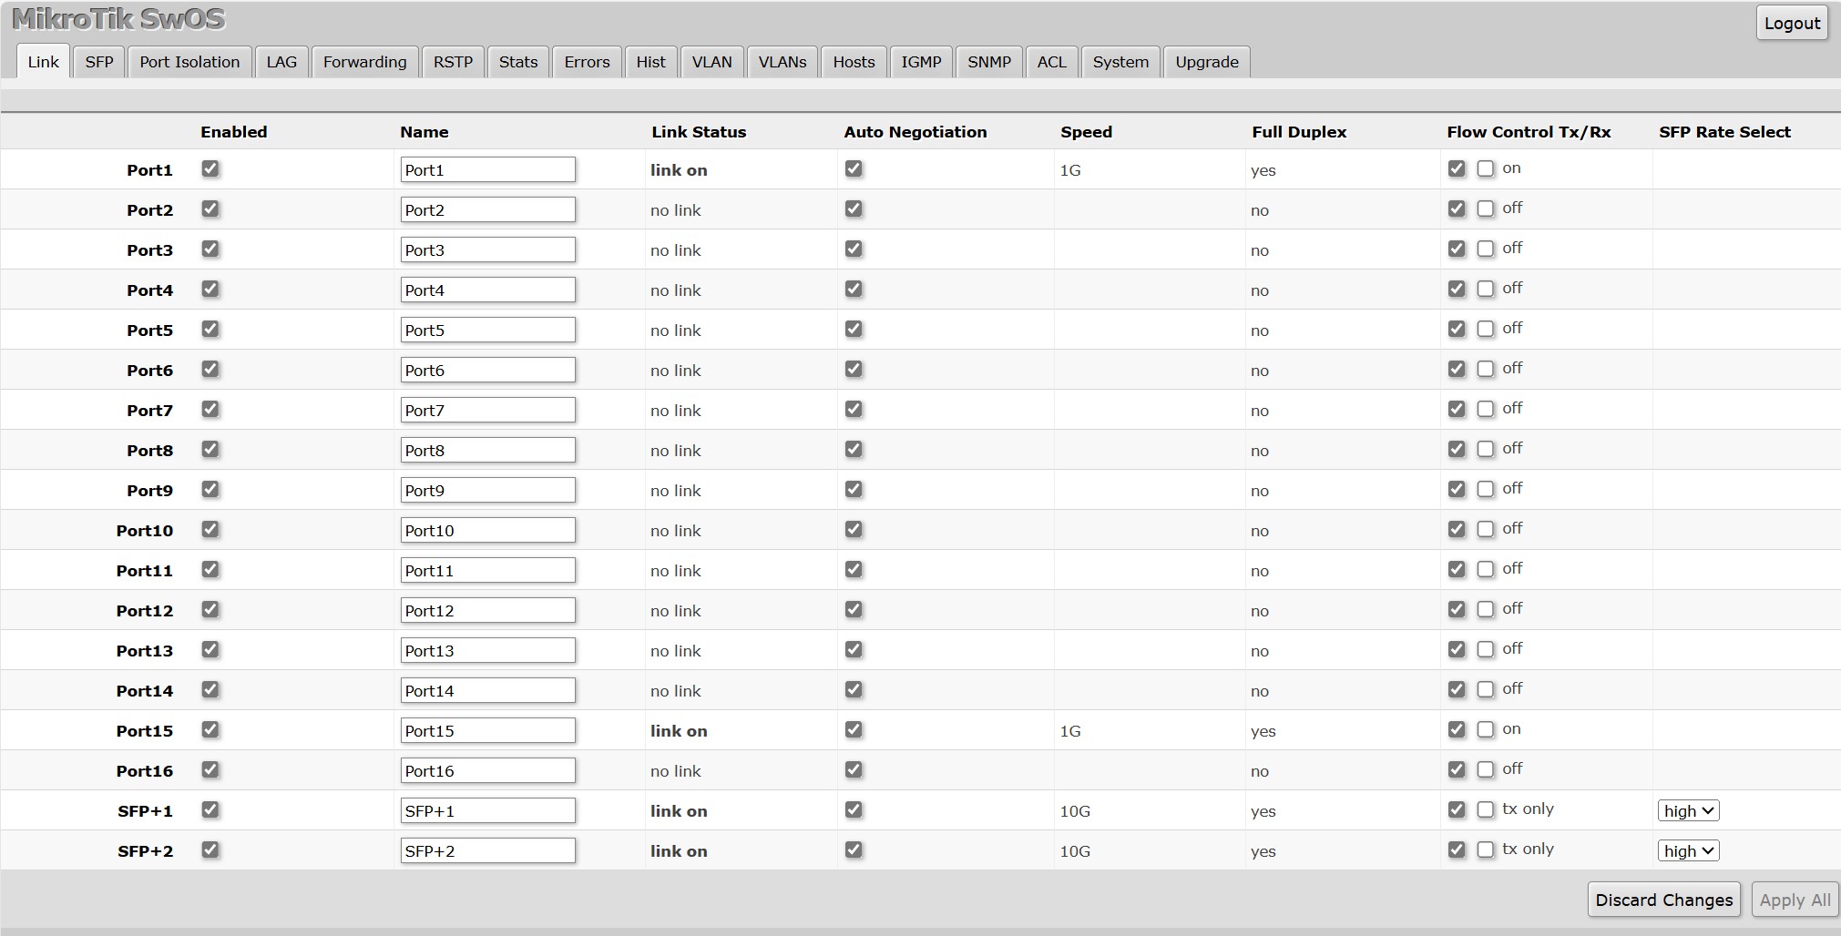The height and width of the screenshot is (936, 1841).
Task: Switch to the Port Isolation tab
Action: coord(189,62)
